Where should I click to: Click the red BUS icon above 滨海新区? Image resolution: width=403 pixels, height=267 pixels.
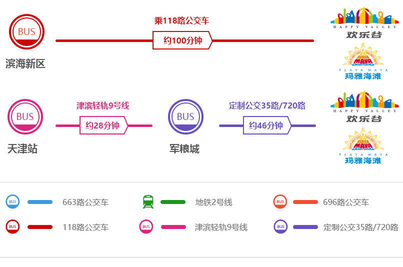click(26, 31)
